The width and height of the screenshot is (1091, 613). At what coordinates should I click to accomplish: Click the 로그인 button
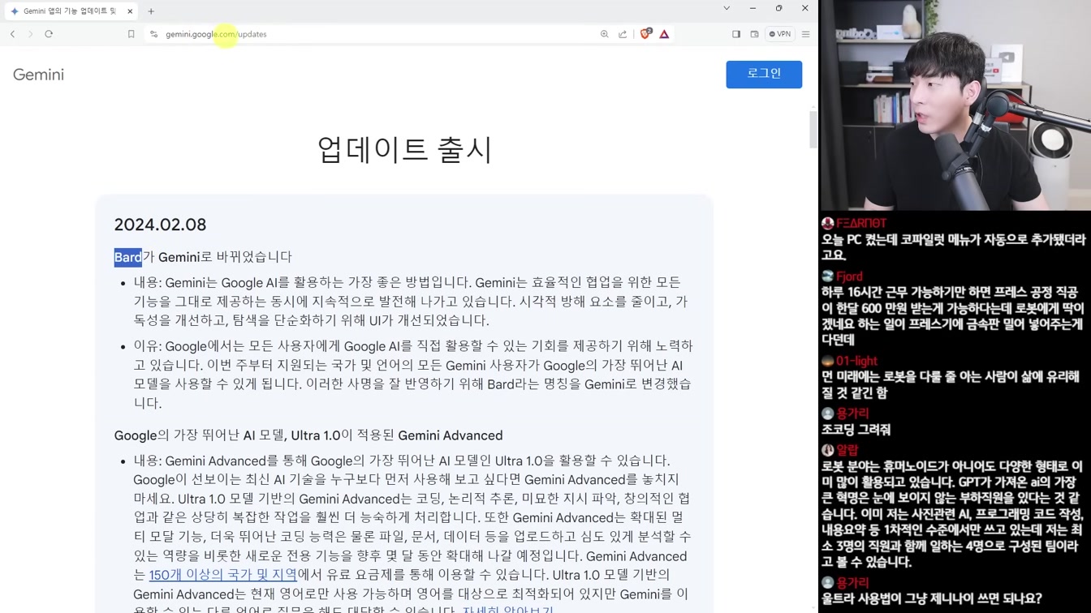click(x=764, y=74)
